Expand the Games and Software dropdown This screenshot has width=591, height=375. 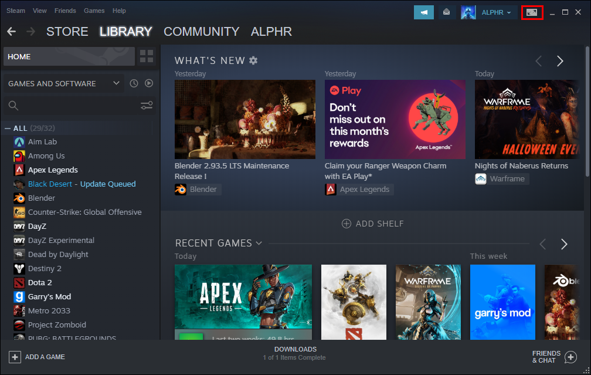click(64, 83)
